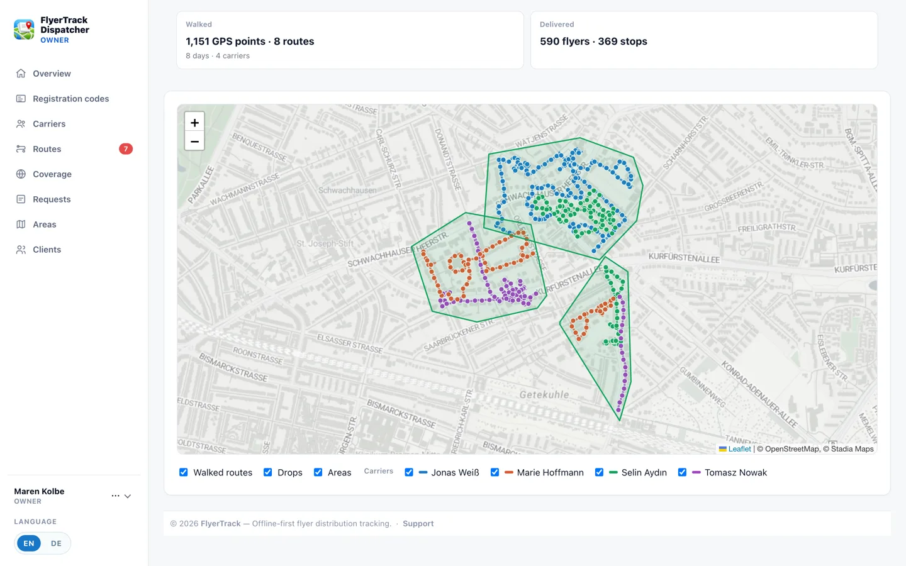Click the Routes icon in sidebar
This screenshot has width=906, height=566.
21,149
